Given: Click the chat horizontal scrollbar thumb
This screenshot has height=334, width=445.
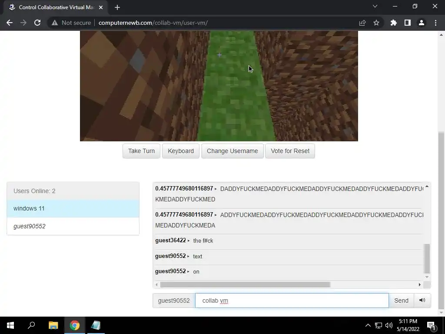Looking at the screenshot, I should [x=245, y=284].
